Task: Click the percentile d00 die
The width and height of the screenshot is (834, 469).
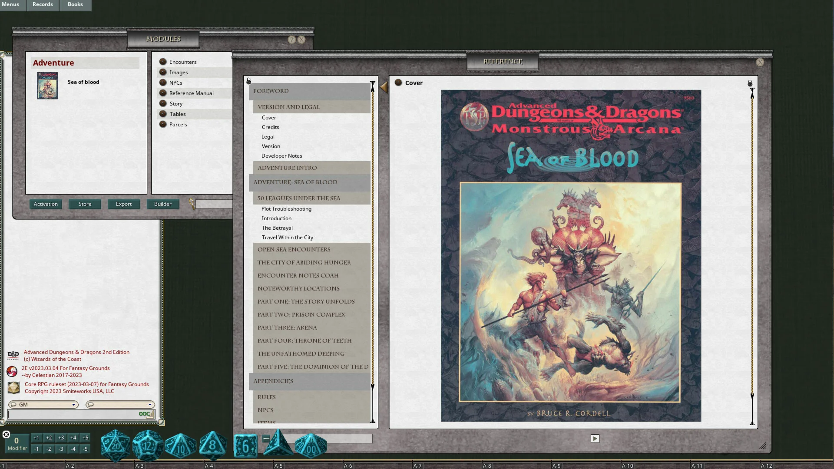Action: click(x=311, y=446)
